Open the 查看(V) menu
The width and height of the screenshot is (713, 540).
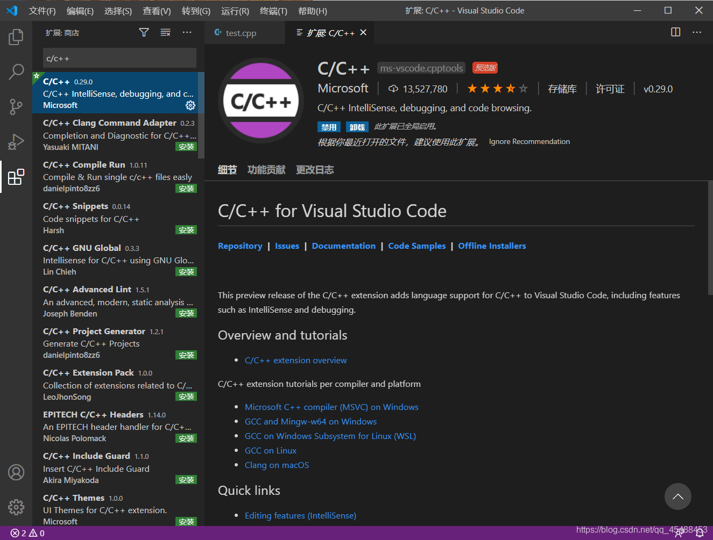157,11
